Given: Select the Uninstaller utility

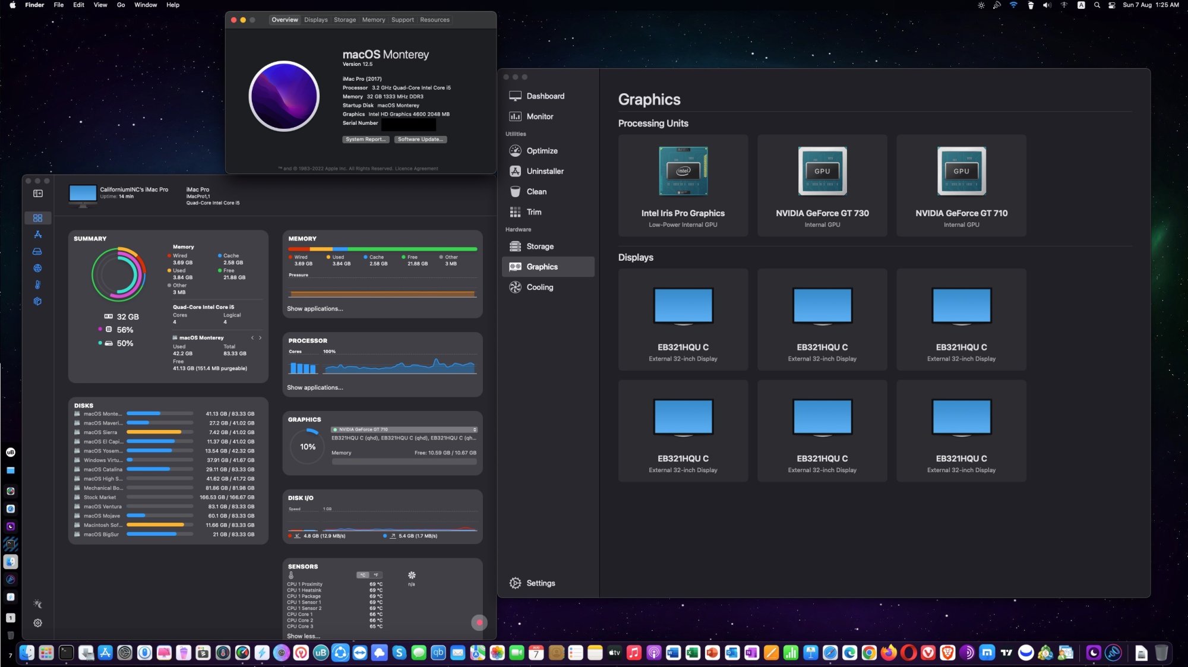Looking at the screenshot, I should coord(545,171).
